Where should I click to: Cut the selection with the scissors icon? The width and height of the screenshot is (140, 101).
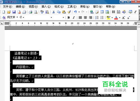(x=53, y=12)
